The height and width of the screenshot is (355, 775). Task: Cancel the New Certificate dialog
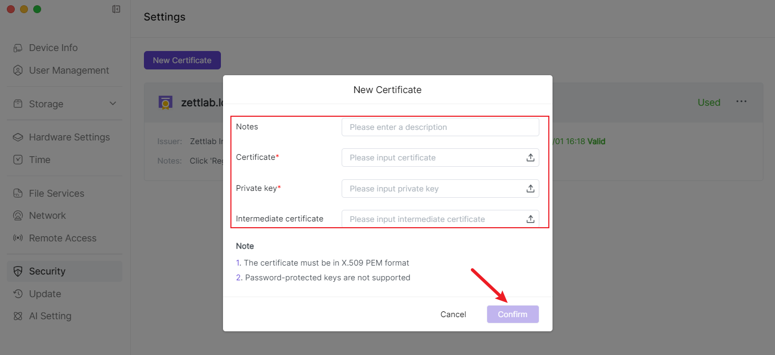(453, 315)
